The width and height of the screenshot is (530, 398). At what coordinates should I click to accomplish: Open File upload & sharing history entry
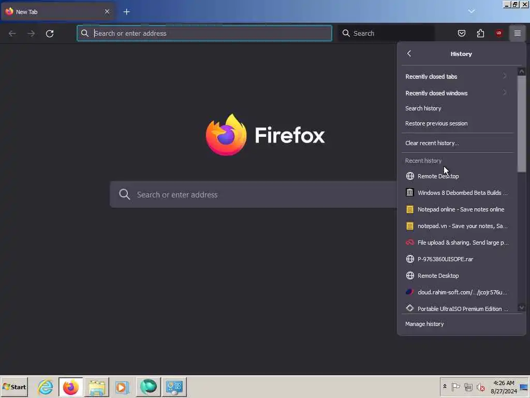click(x=458, y=243)
